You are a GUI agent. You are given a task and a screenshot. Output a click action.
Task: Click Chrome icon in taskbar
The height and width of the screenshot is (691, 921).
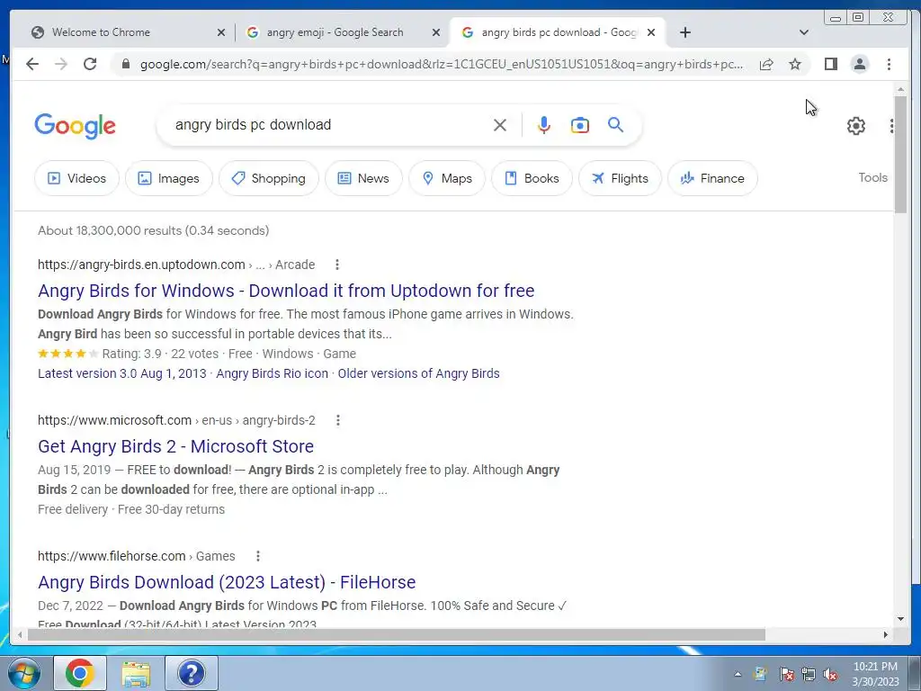(x=80, y=673)
